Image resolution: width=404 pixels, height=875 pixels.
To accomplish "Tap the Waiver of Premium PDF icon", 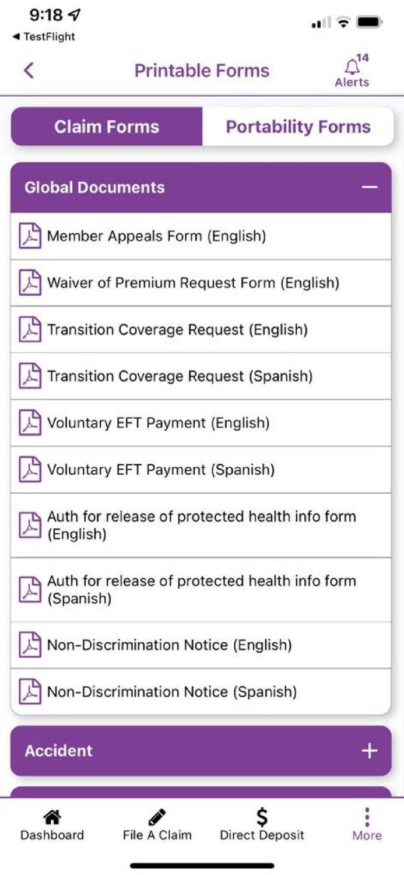I will (x=31, y=282).
